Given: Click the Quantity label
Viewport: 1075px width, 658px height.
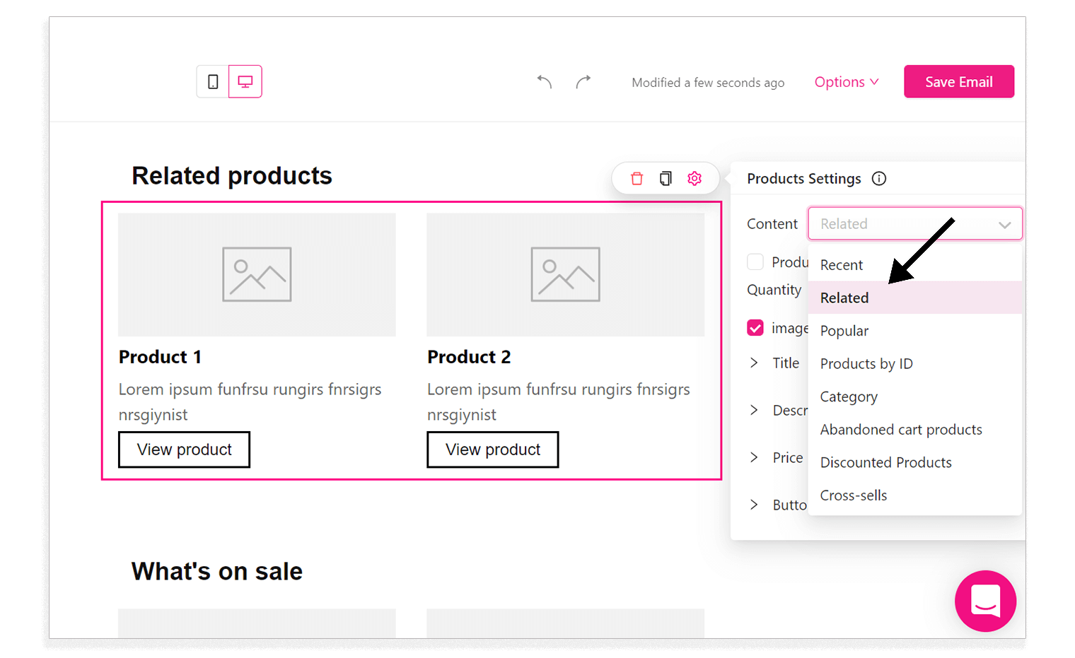Looking at the screenshot, I should [774, 290].
